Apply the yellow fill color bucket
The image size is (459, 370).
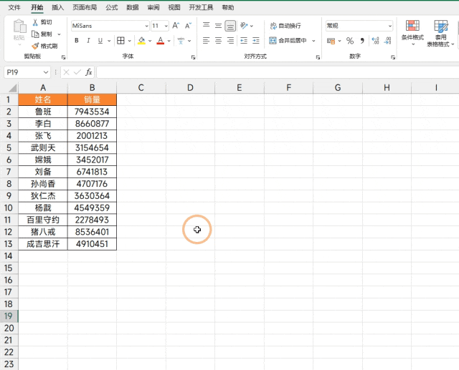(x=141, y=41)
